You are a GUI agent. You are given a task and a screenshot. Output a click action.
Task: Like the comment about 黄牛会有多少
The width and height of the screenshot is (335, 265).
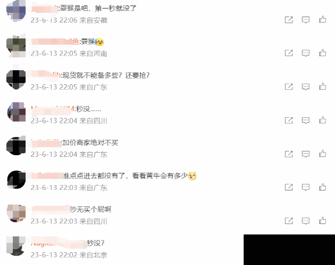click(x=322, y=187)
